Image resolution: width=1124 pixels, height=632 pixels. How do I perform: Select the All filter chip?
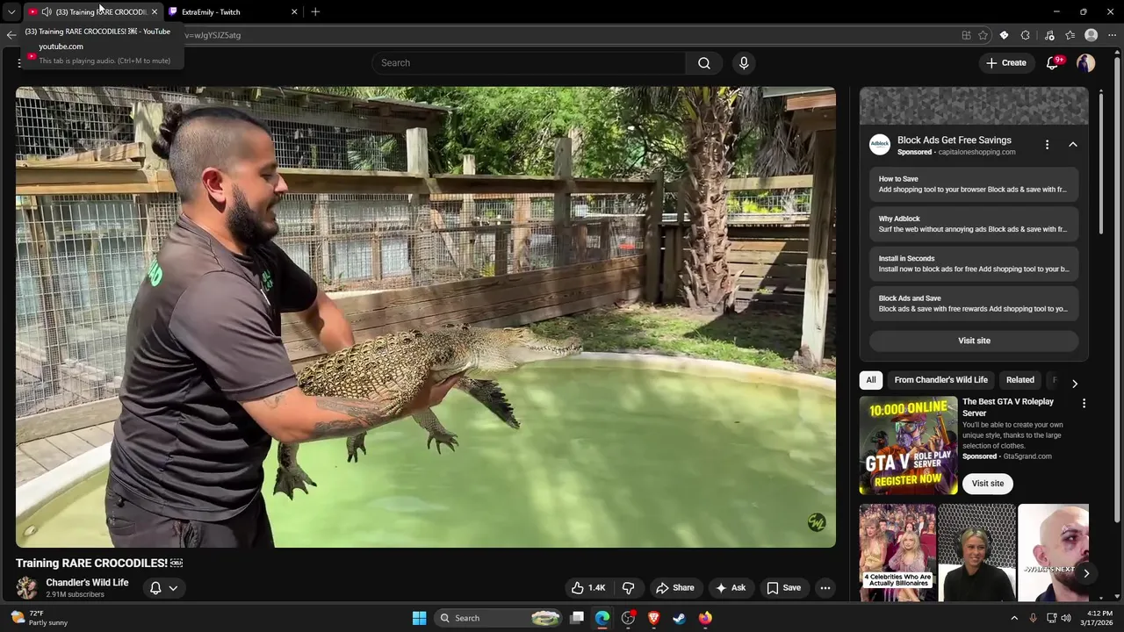[x=870, y=380]
